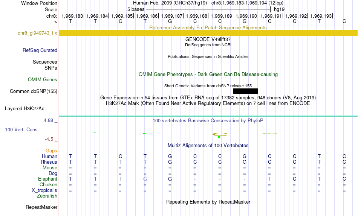Click the -4.5 PhyloP lower scale value
Image resolution: width=358 pixels, height=216 pixels.
click(x=49, y=139)
